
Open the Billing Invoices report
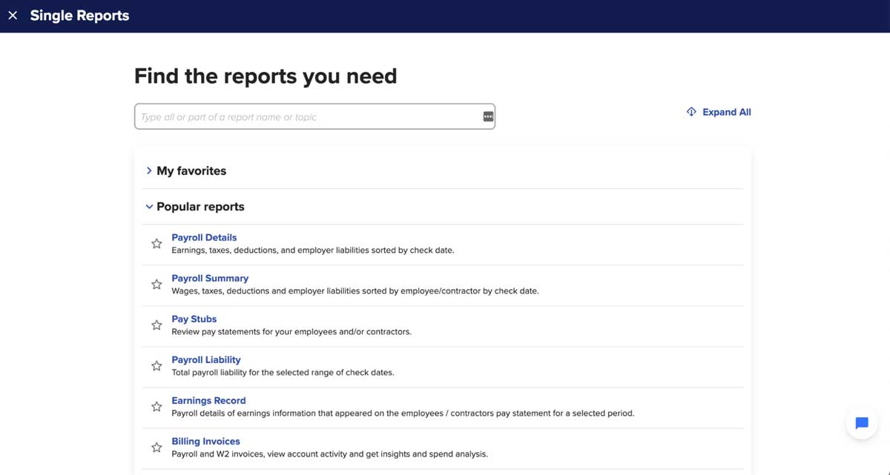click(x=205, y=441)
